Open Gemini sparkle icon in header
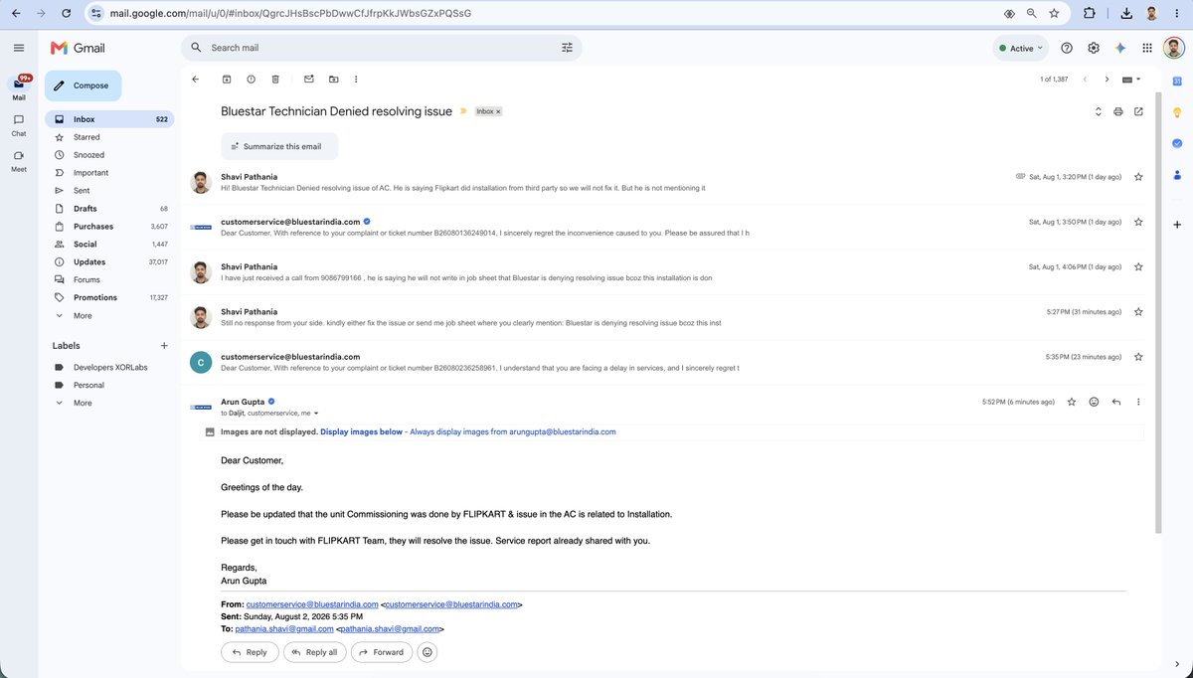The width and height of the screenshot is (1193, 678). (x=1120, y=48)
